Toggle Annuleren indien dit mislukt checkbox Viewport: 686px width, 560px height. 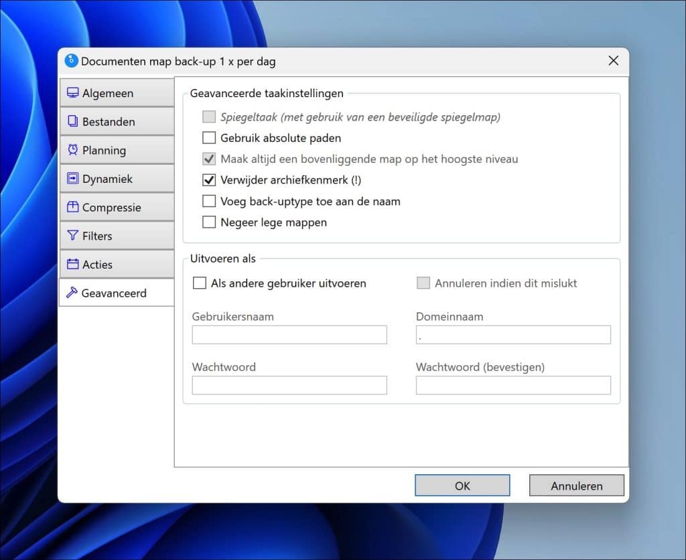tap(423, 283)
